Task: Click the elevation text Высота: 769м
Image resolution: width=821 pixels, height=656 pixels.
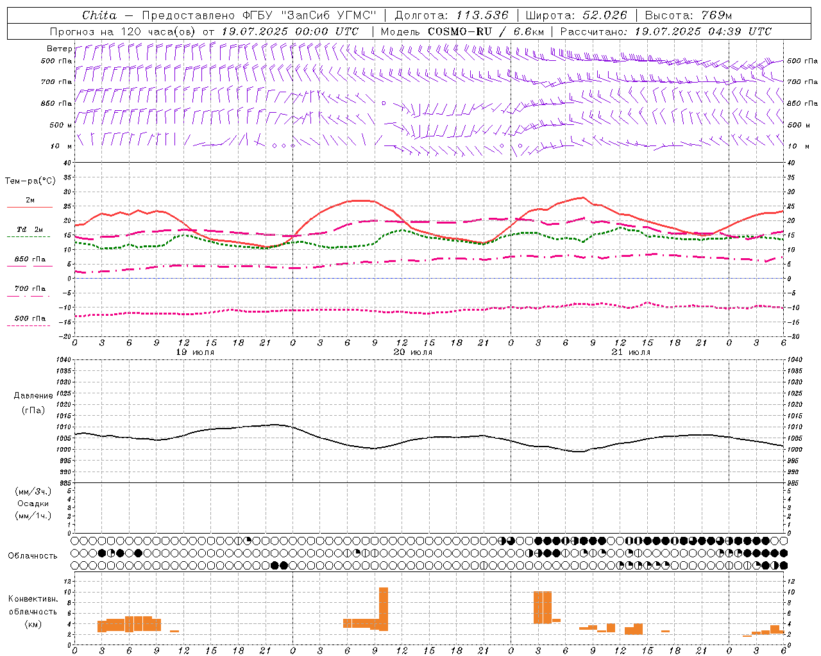Action: click(688, 15)
